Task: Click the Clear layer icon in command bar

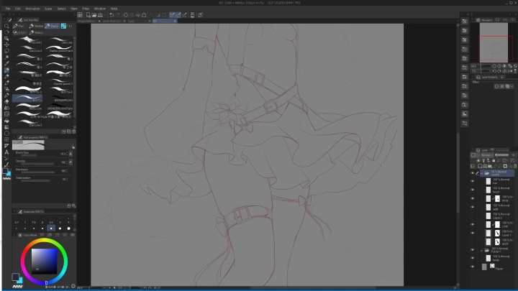Action: click(125, 15)
